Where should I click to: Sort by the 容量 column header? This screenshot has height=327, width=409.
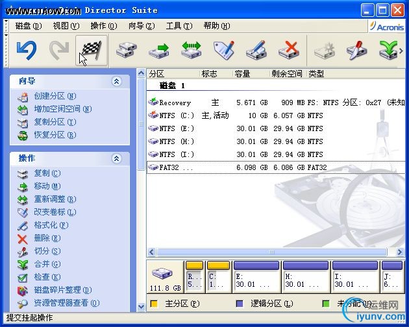point(251,74)
